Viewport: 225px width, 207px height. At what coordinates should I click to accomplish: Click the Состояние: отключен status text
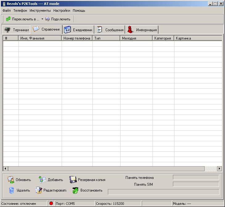click(19, 204)
